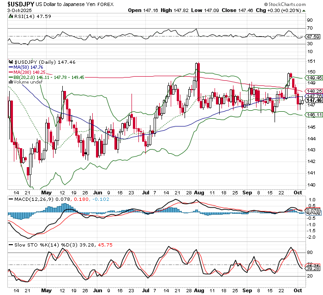This screenshot has height=295, width=323.
Task: Click the green 146.11 lower band price tag
Action: pyautogui.click(x=314, y=114)
